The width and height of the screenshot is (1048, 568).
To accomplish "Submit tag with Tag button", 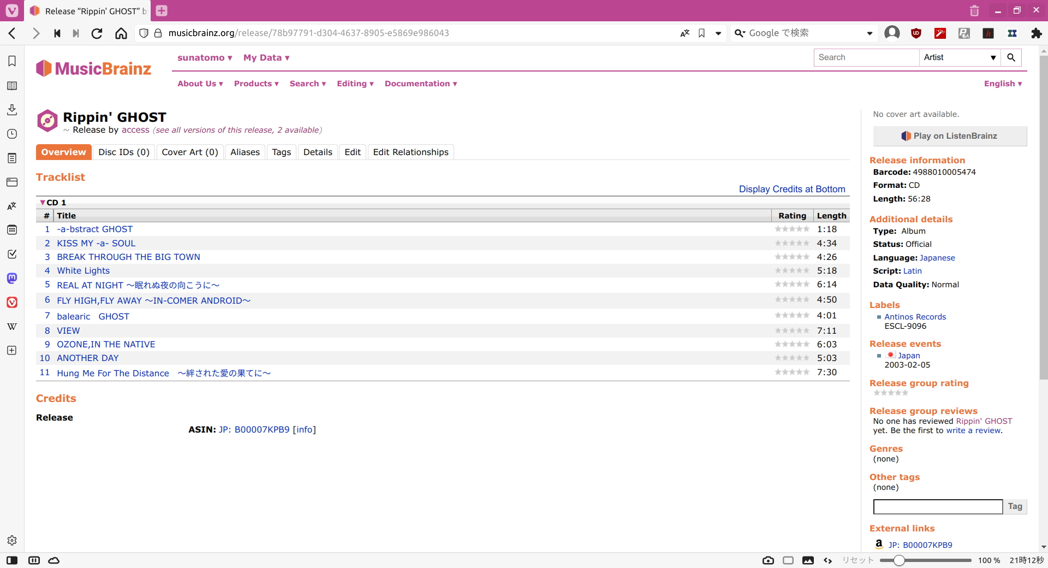I will 1015,506.
